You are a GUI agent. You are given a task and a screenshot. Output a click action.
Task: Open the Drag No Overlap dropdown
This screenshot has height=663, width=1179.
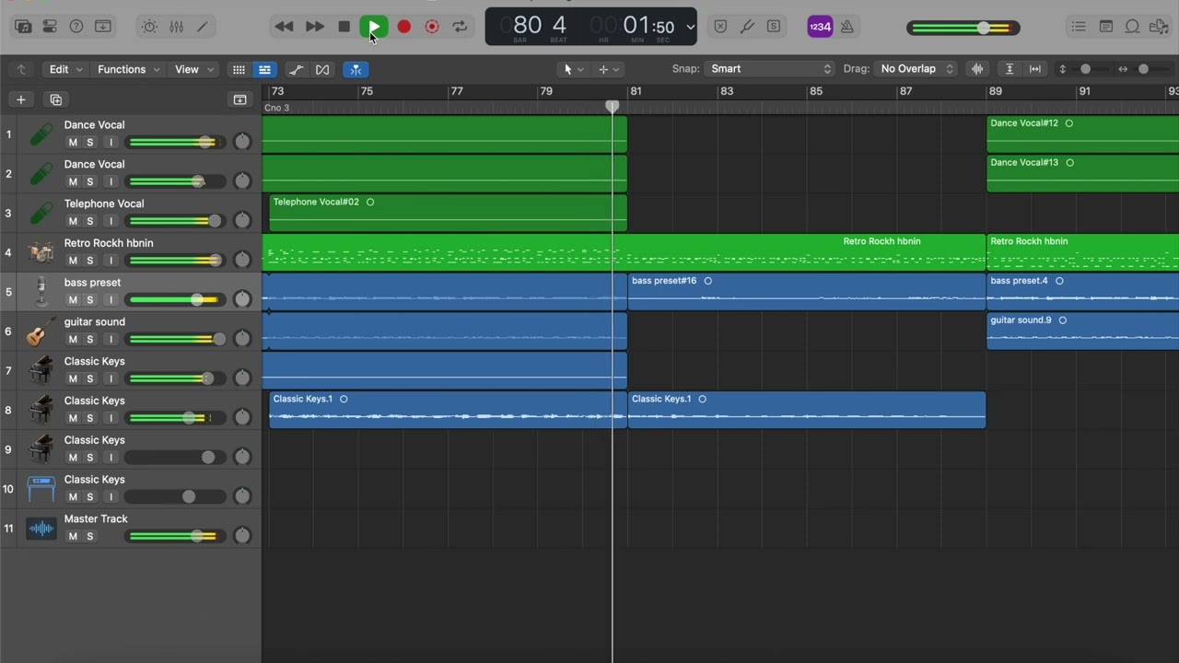pos(916,69)
